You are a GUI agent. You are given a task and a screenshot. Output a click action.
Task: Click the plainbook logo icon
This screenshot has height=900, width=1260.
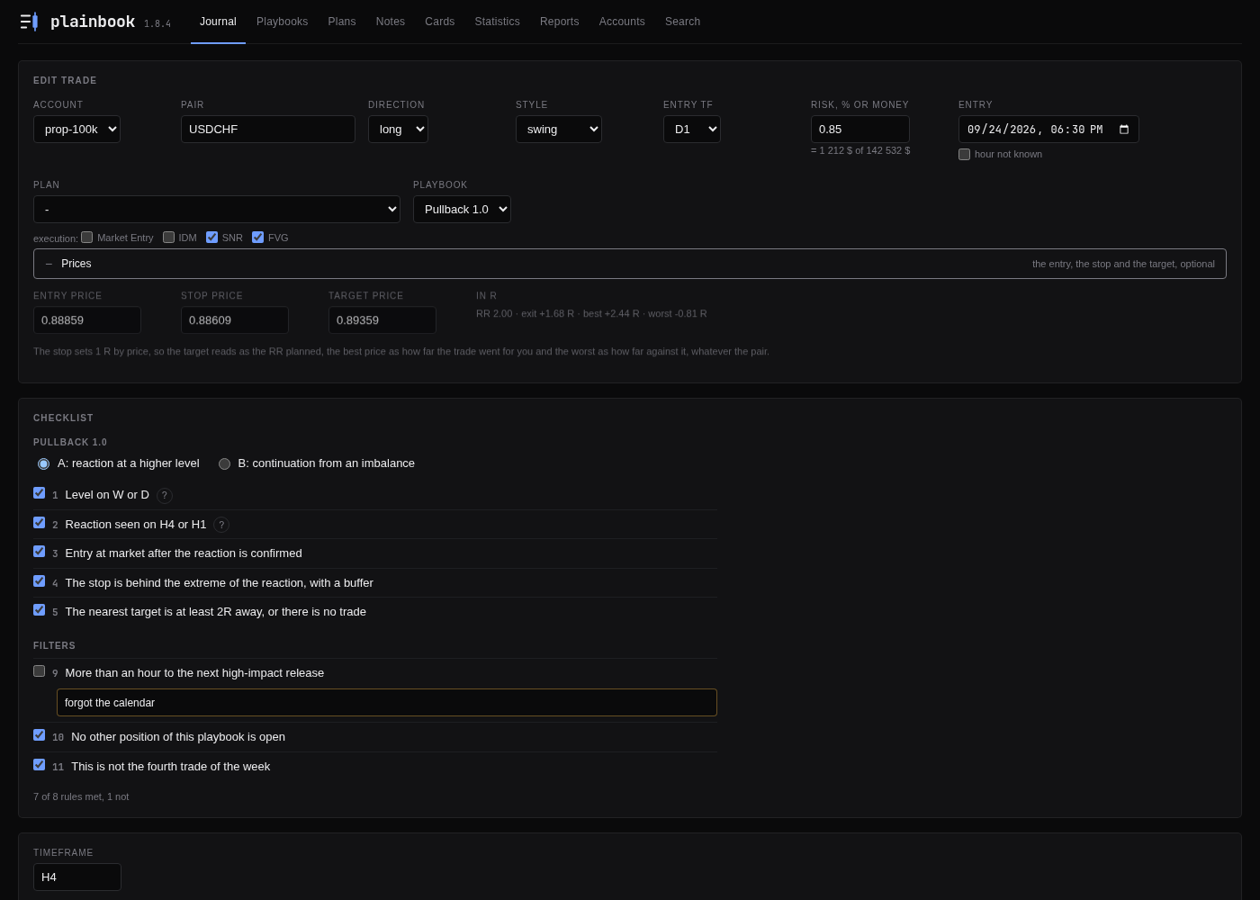[29, 22]
